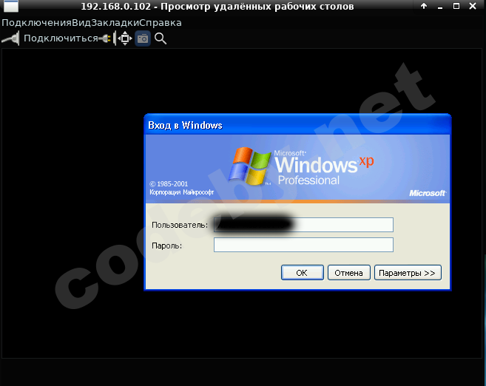Screen dimensions: 486x386
Task: Click OK in the Windows login dialog
Action: 303,273
